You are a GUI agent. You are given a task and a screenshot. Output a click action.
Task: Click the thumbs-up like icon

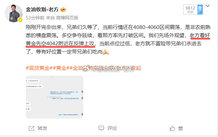click(172, 128)
